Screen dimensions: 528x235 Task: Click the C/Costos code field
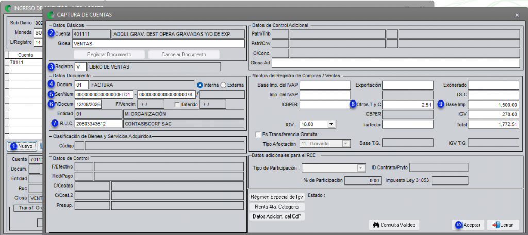92,186
